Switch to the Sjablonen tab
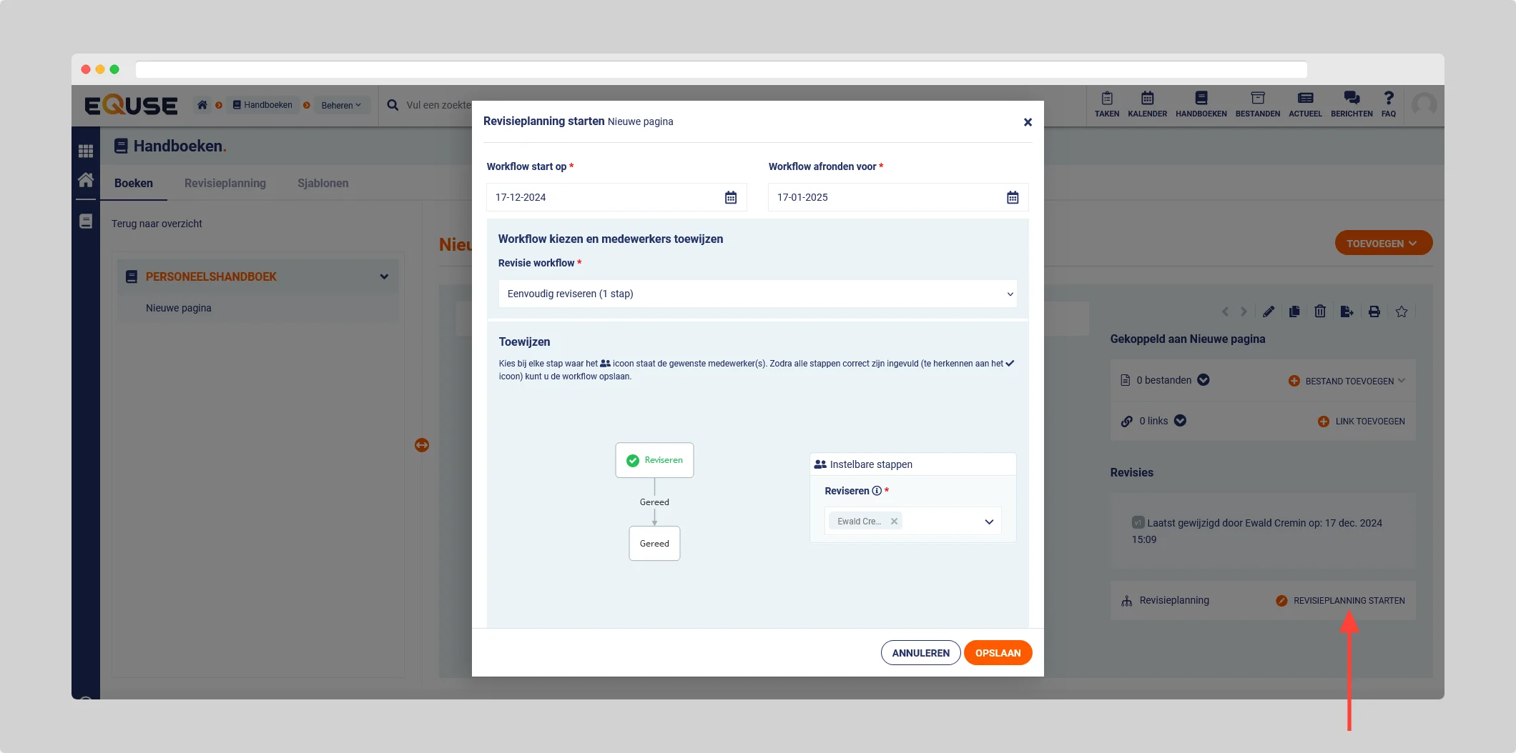 [323, 183]
